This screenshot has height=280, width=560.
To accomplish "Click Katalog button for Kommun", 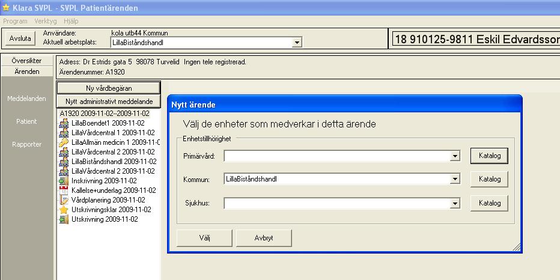I will click(x=489, y=179).
